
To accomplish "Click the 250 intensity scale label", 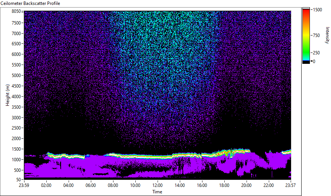I will pos(316,53).
